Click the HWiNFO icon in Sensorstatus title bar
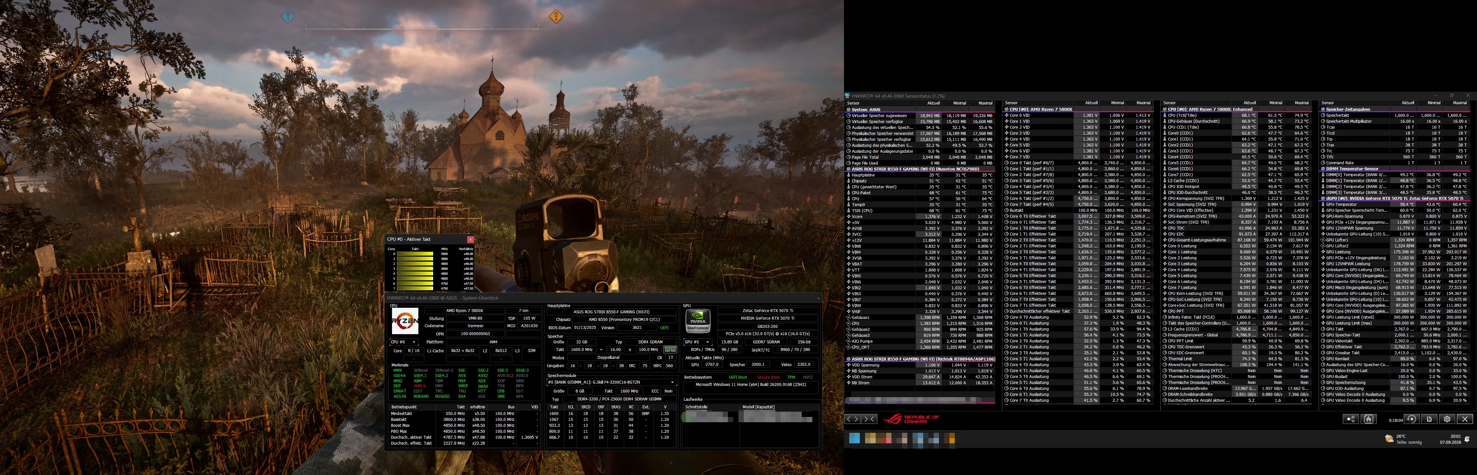 (848, 96)
